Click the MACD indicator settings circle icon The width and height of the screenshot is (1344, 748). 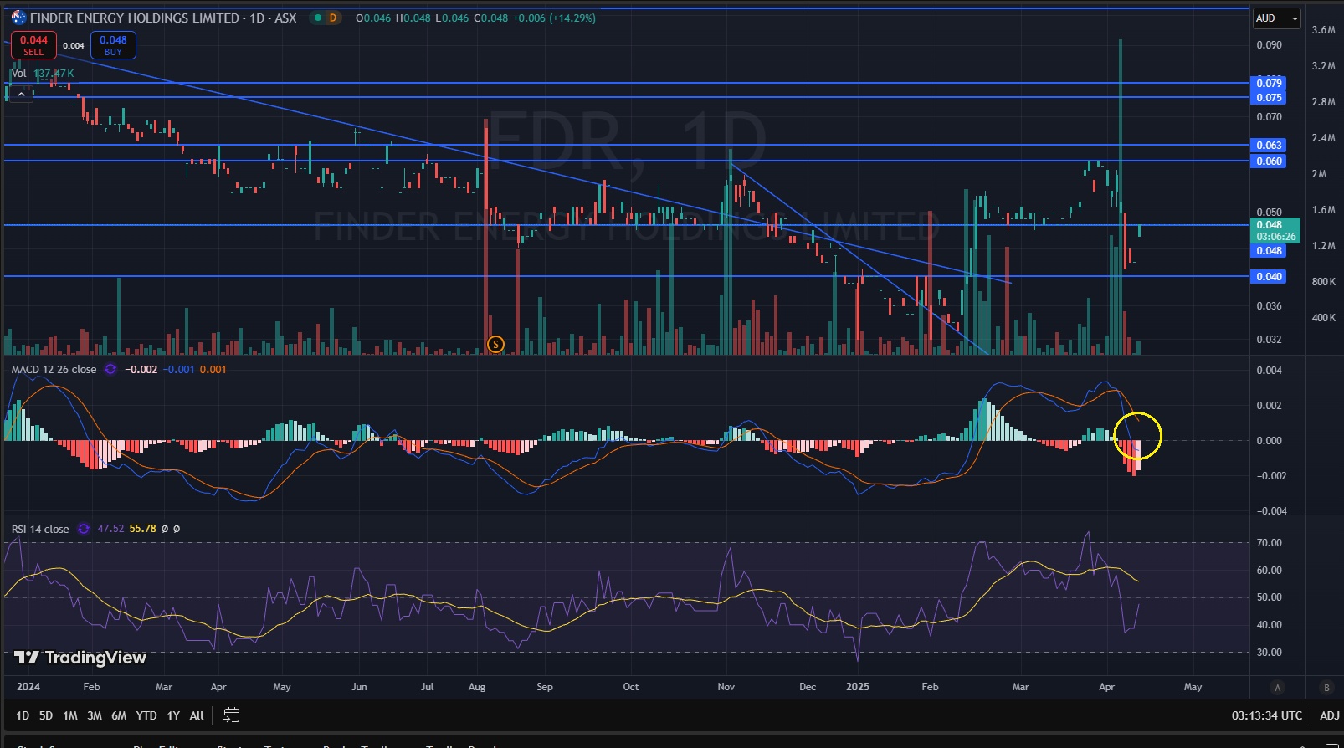coord(110,369)
